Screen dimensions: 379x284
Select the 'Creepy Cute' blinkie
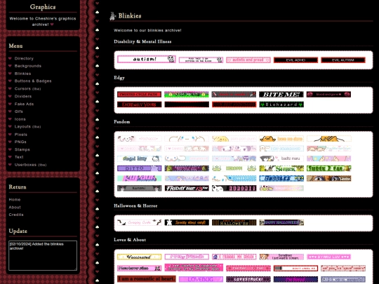click(x=139, y=222)
